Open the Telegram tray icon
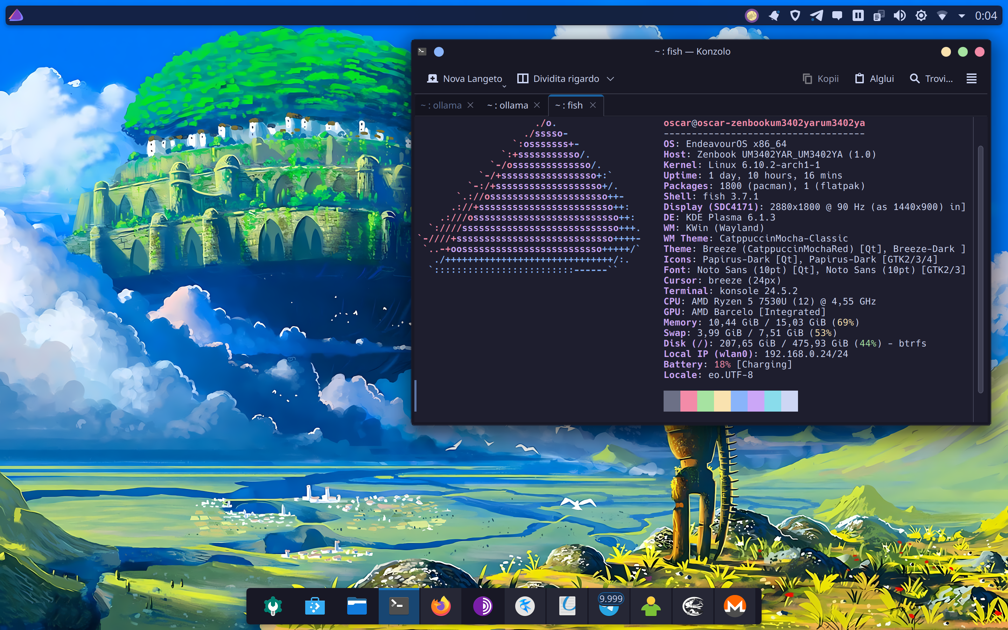The image size is (1008, 630). pyautogui.click(x=817, y=15)
